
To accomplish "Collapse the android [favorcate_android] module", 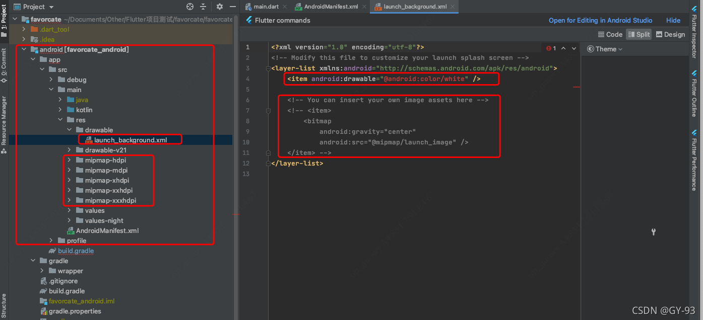I will point(24,49).
